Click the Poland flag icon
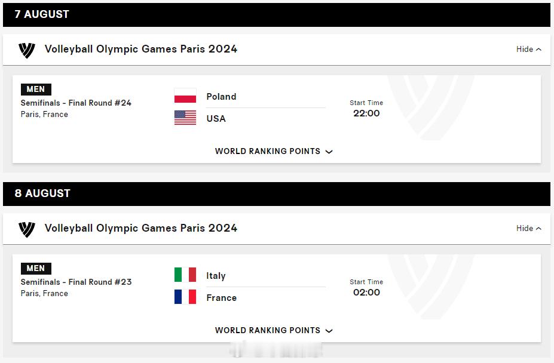The width and height of the screenshot is (554, 363). pos(185,96)
